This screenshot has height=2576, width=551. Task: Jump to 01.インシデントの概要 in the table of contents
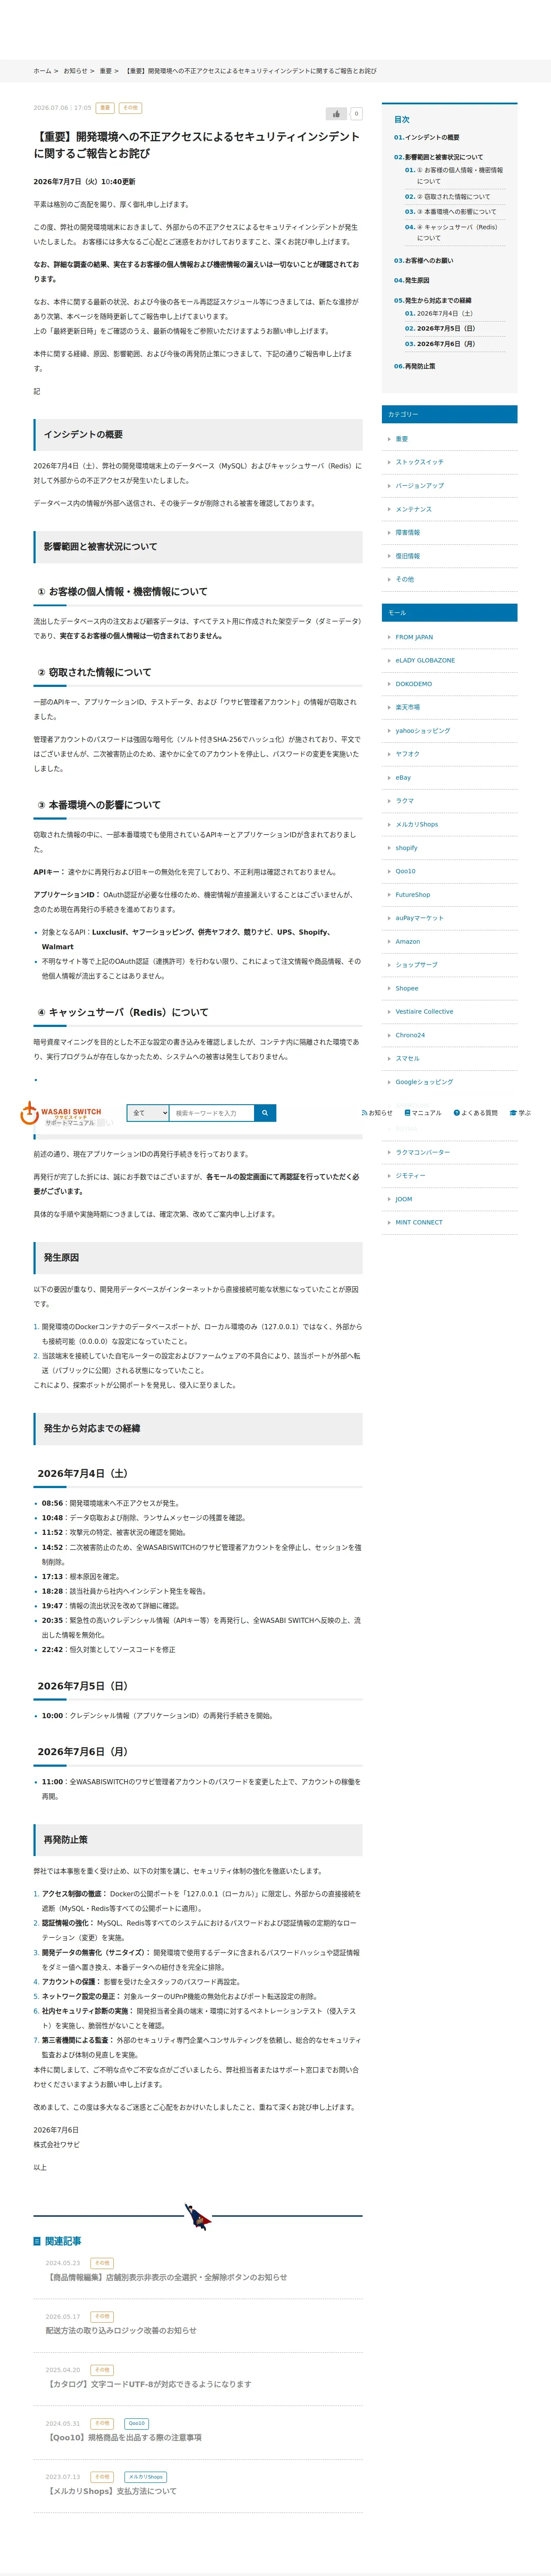click(427, 137)
